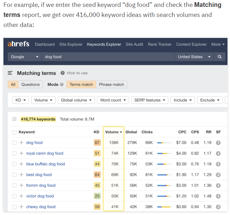230x215 pixels.
Task: Click the best dog food clicks distribution bar
Action: (x=164, y=175)
